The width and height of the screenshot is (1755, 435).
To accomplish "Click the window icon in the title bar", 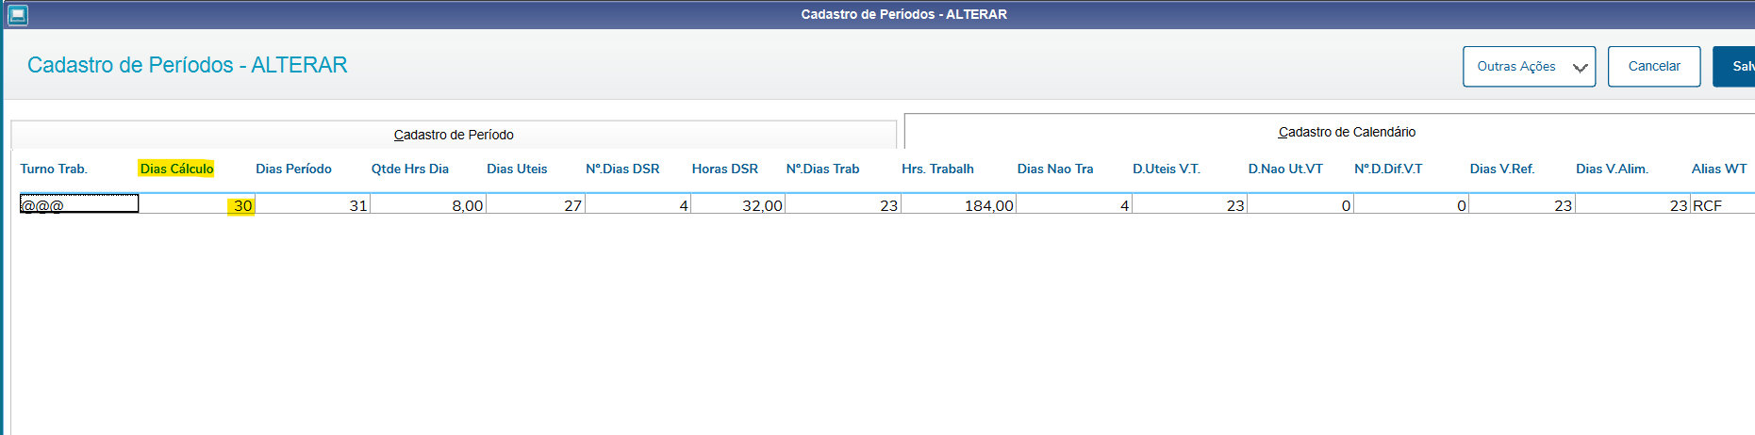I will click(x=17, y=14).
